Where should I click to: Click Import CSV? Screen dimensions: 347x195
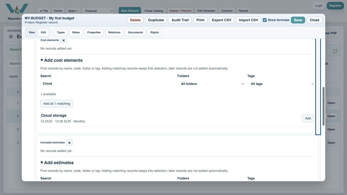[x=249, y=20]
